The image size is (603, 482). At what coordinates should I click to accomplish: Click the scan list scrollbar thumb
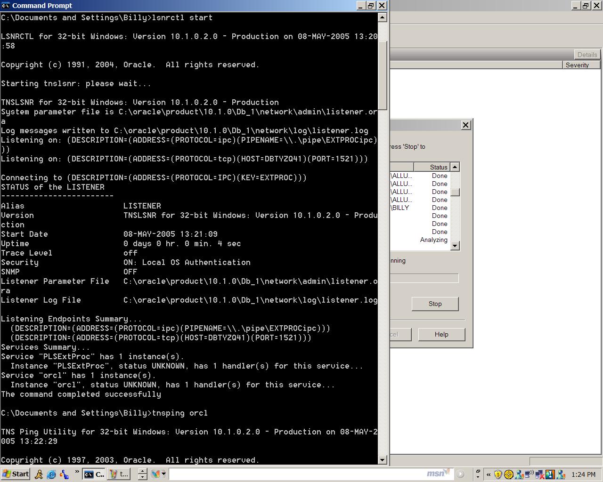point(455,192)
